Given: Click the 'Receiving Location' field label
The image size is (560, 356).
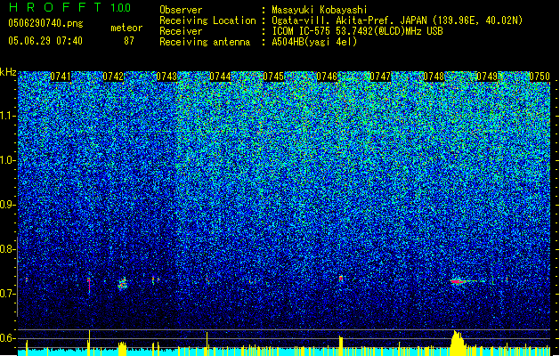Looking at the screenshot, I should [x=207, y=20].
